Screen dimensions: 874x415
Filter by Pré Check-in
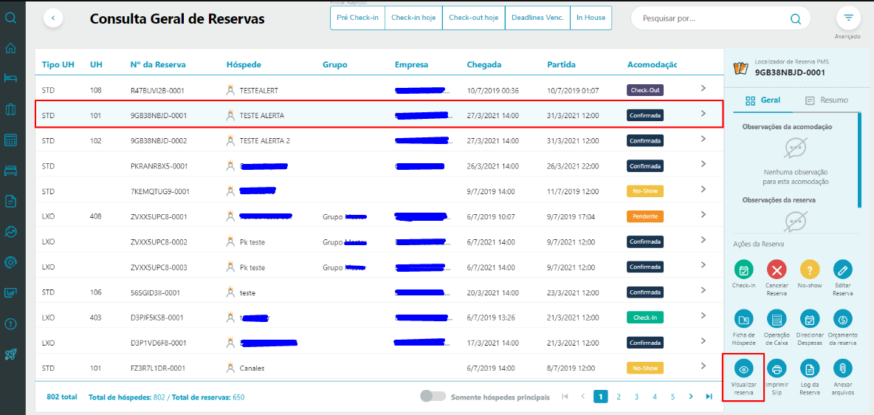coord(357,18)
